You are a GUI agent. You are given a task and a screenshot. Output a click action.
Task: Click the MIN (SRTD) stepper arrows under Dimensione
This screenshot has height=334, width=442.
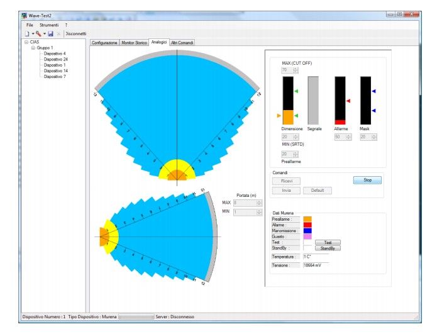click(x=296, y=137)
